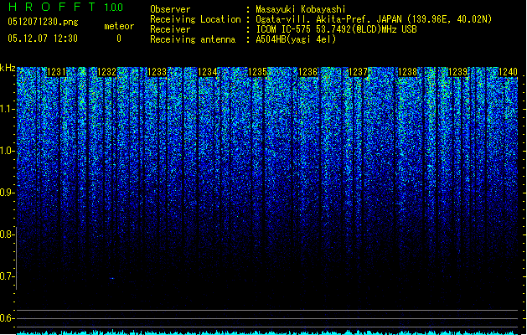
Task: Click the 1240 time marker
Action: pos(508,72)
